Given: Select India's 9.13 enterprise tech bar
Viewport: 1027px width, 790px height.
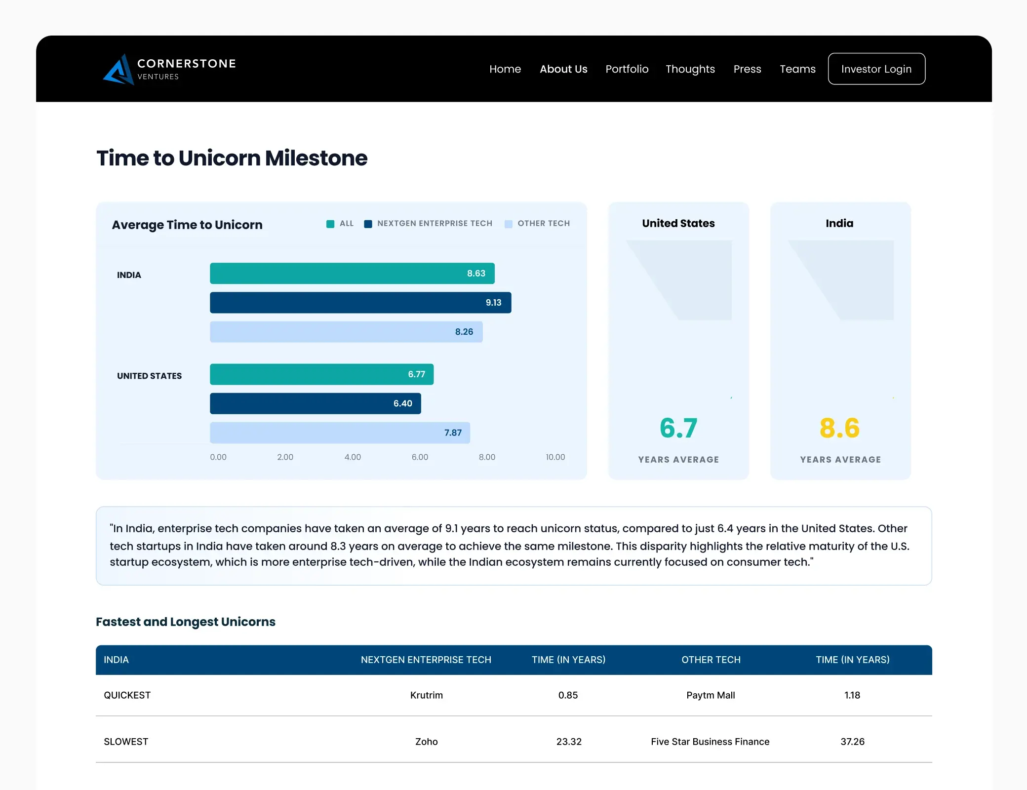Looking at the screenshot, I should coord(360,303).
